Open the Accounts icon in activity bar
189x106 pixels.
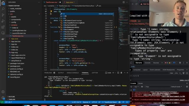(x=3, y=92)
